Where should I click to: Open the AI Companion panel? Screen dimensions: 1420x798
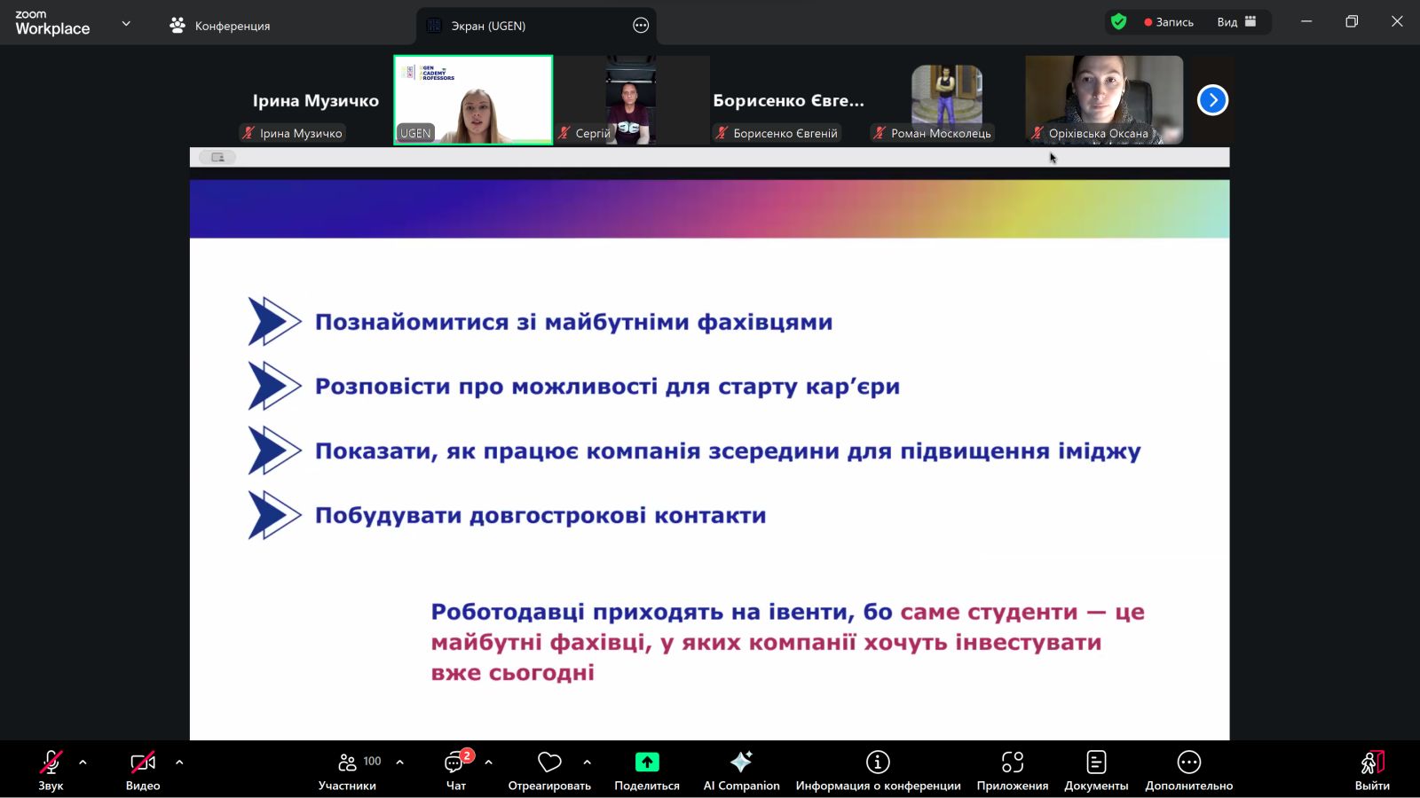click(741, 770)
